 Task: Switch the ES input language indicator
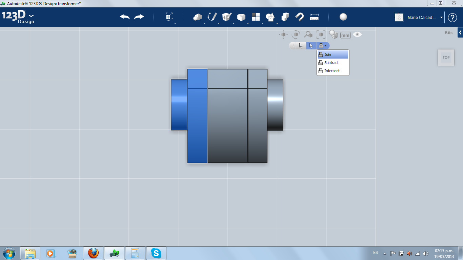click(376, 253)
